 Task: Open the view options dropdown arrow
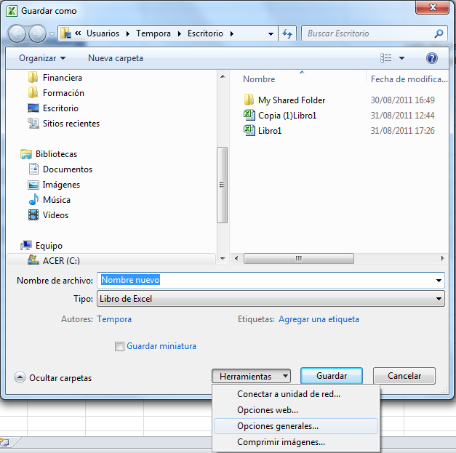(x=401, y=58)
